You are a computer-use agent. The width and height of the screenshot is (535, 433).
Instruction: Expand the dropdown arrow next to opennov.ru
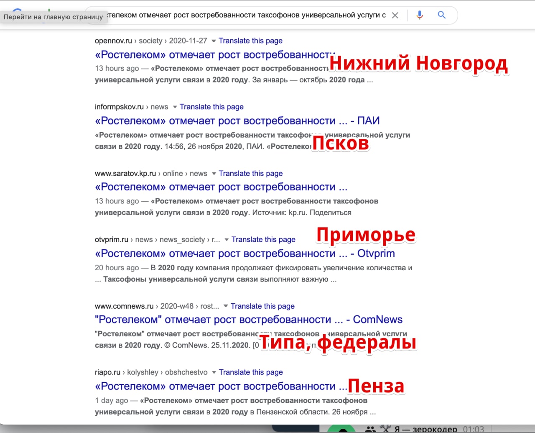click(214, 41)
